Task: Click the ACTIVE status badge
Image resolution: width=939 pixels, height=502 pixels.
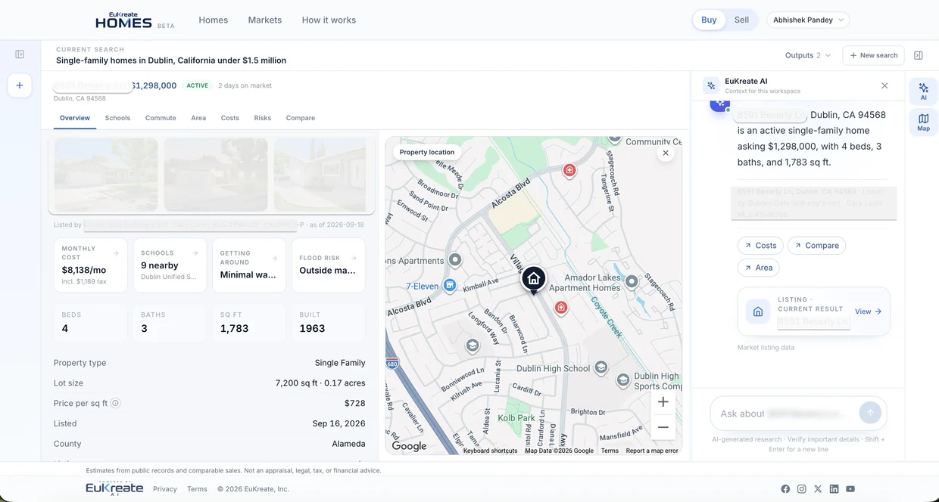Action: tap(198, 85)
